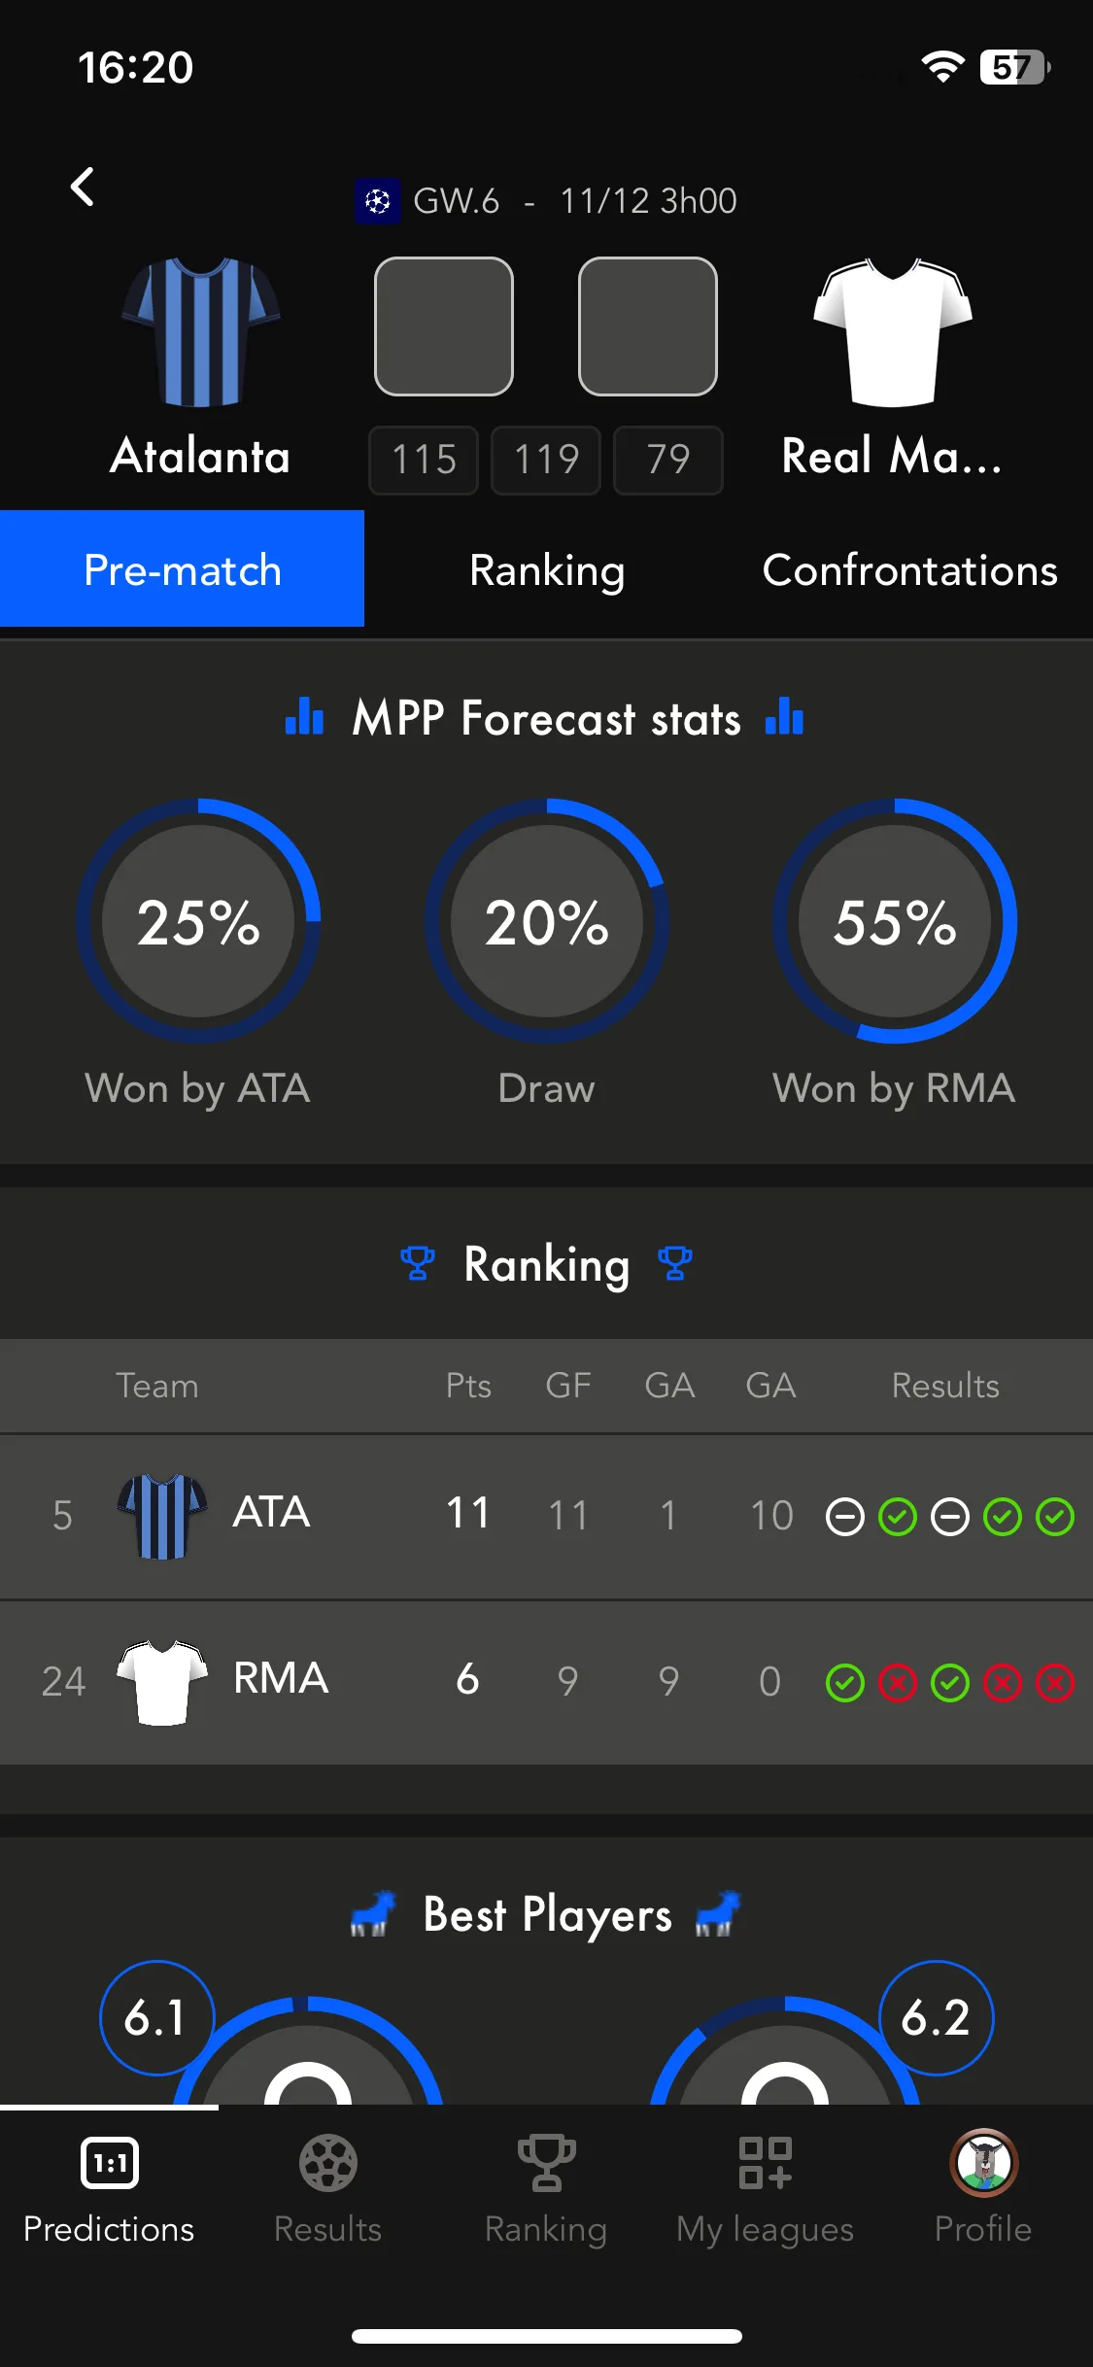This screenshot has height=2367, width=1093.
Task: Open the Ranking trophy icon in bottom bar
Action: coord(546,2164)
